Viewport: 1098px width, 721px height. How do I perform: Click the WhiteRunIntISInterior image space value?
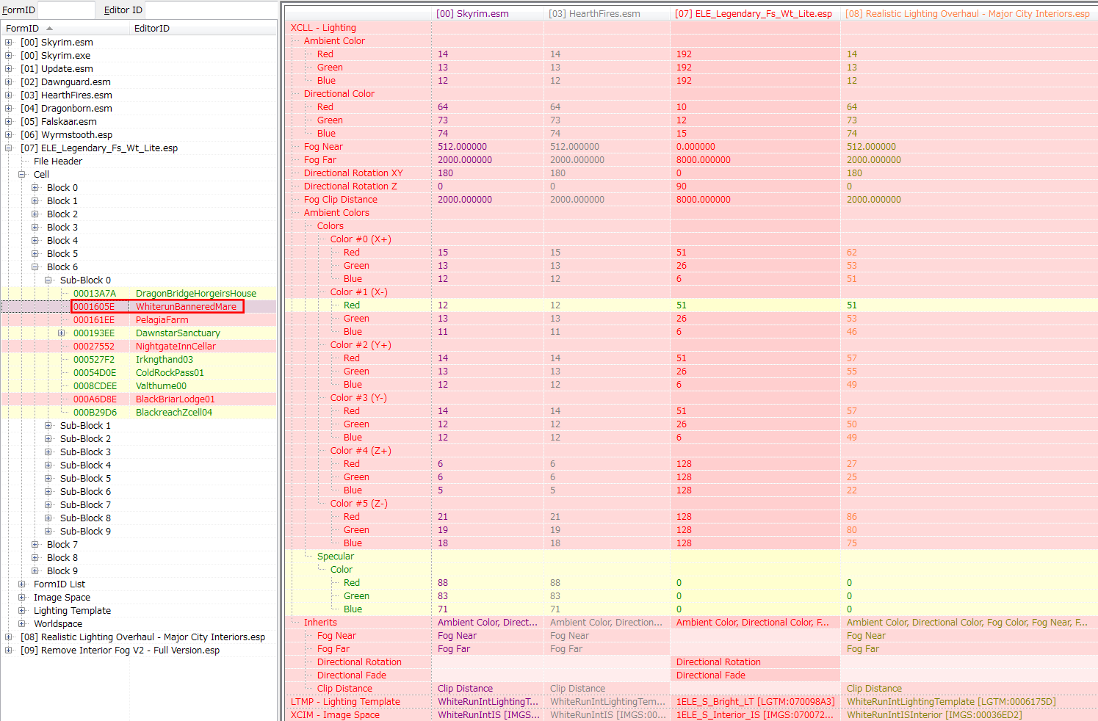(x=934, y=715)
